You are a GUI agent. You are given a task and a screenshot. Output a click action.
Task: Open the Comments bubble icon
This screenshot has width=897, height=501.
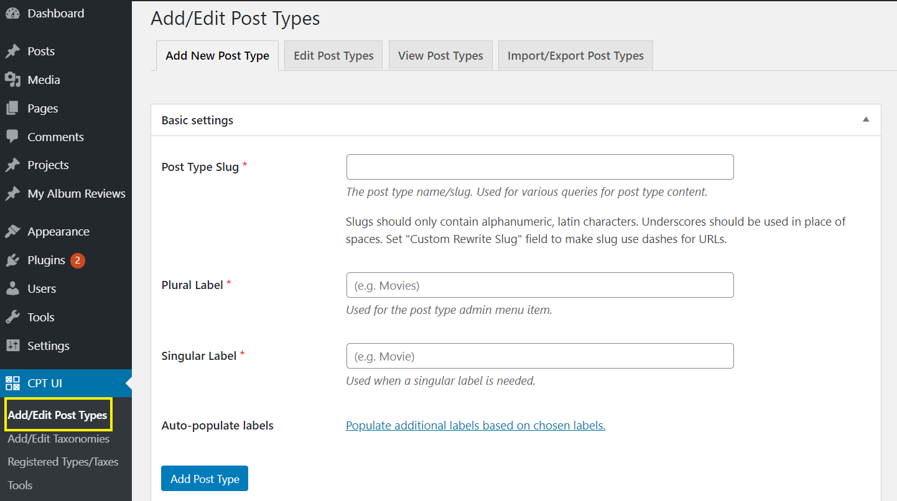pos(12,136)
